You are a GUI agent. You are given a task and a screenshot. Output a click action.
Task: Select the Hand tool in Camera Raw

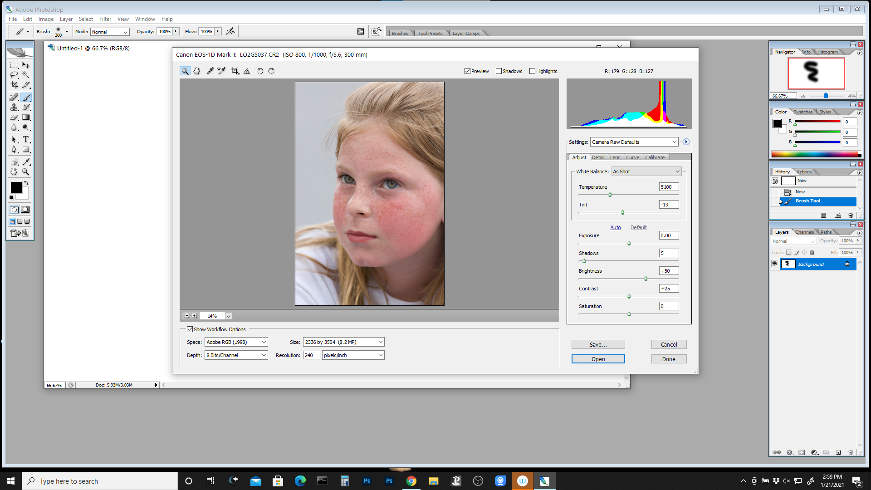[x=196, y=71]
